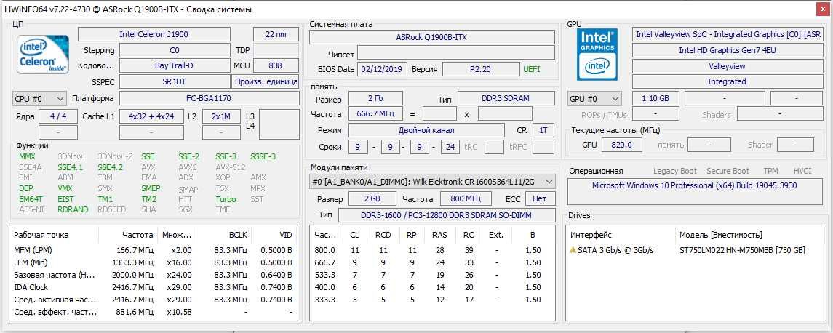Click the SSE4.2 feature flag
Screen dimensions: 833x333
(x=110, y=167)
